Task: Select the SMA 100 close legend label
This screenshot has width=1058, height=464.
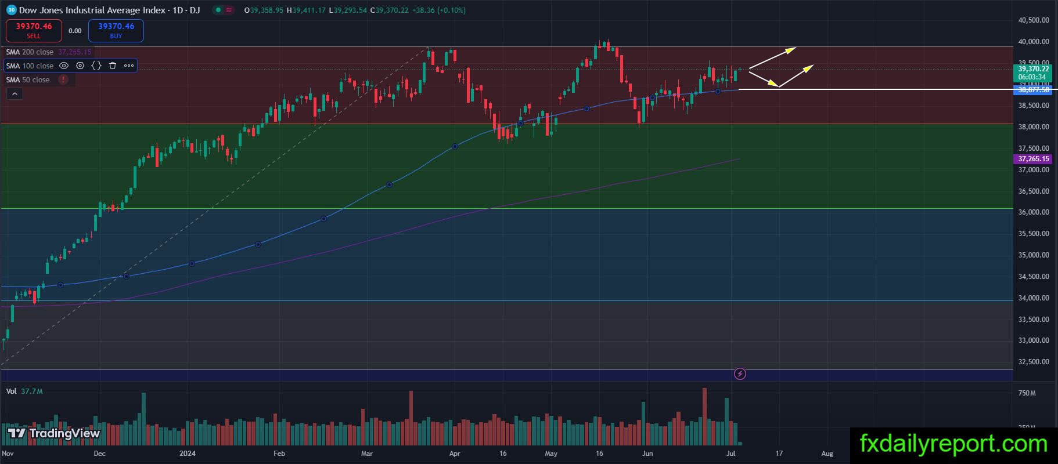Action: (30, 66)
